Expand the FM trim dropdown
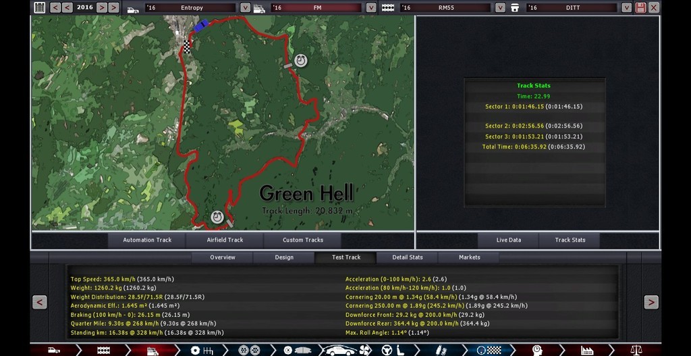 [370, 7]
